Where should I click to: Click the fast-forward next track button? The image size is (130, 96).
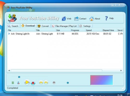click(x=46, y=82)
